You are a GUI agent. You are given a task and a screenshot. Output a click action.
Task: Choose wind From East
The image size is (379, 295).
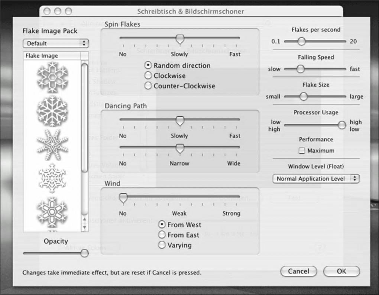pos(179,235)
